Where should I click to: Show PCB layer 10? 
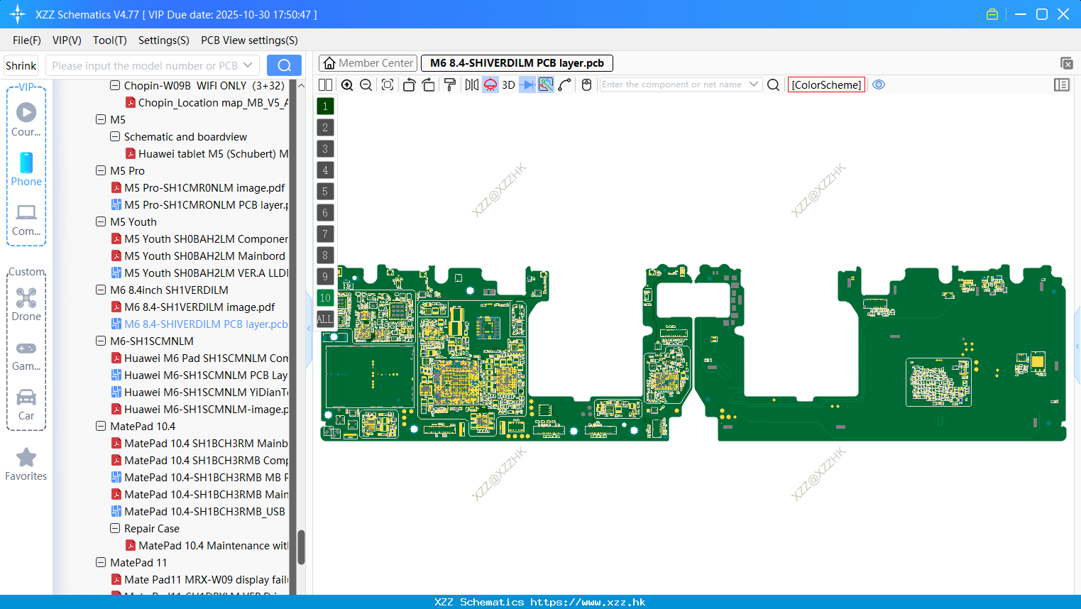point(325,297)
